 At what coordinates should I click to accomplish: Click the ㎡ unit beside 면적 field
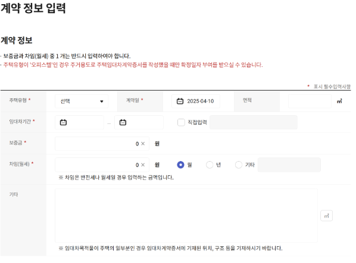click(339, 101)
